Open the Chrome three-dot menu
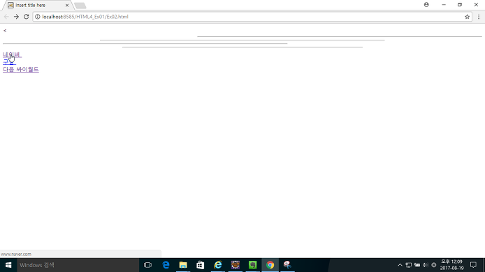This screenshot has height=272, width=485. pyautogui.click(x=479, y=17)
